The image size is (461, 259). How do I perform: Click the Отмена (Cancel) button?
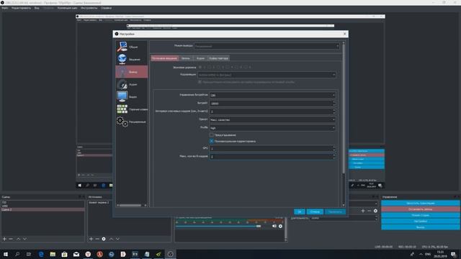point(315,212)
